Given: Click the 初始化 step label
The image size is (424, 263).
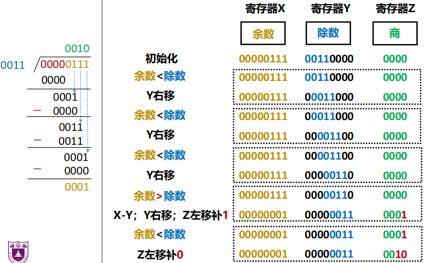Looking at the screenshot, I should [x=161, y=58].
